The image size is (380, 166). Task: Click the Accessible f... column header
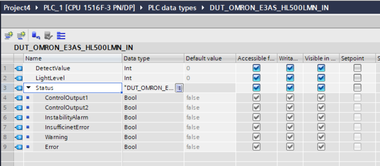coord(256,58)
